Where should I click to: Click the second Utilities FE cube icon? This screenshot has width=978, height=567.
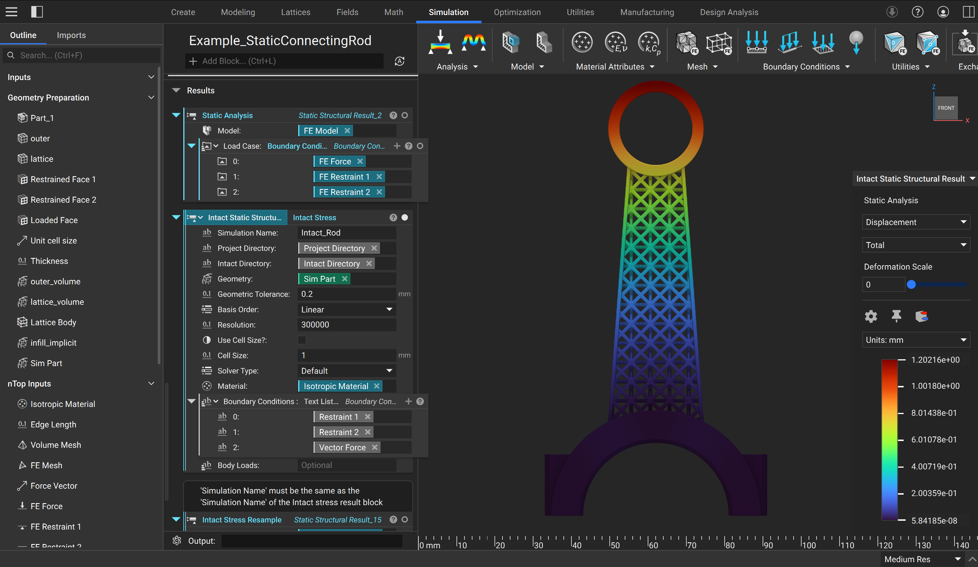[927, 43]
